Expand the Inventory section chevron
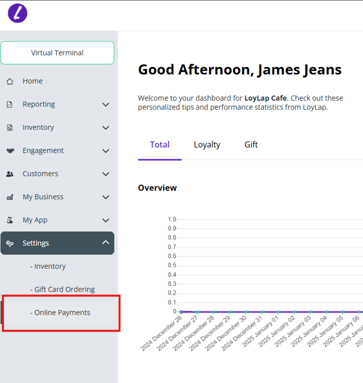The image size is (363, 383). (106, 128)
